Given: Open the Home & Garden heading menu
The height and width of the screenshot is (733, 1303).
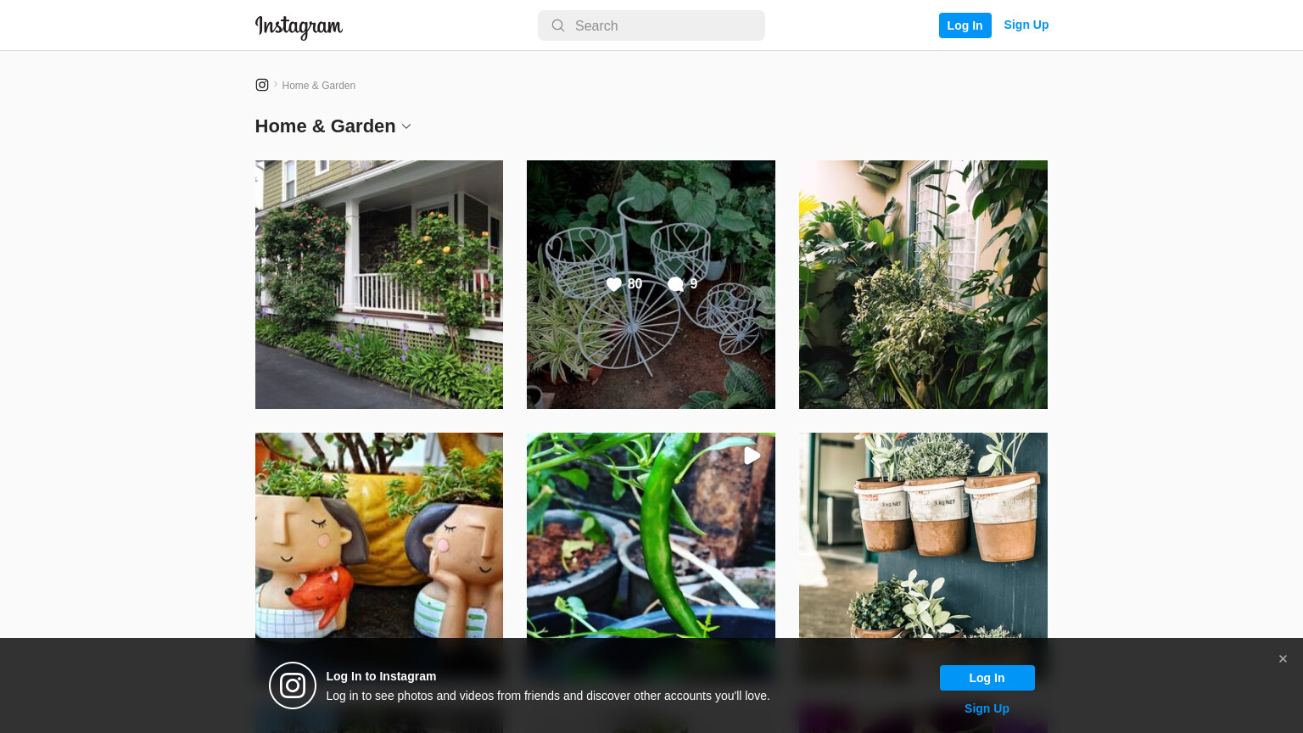Looking at the screenshot, I should (x=325, y=126).
